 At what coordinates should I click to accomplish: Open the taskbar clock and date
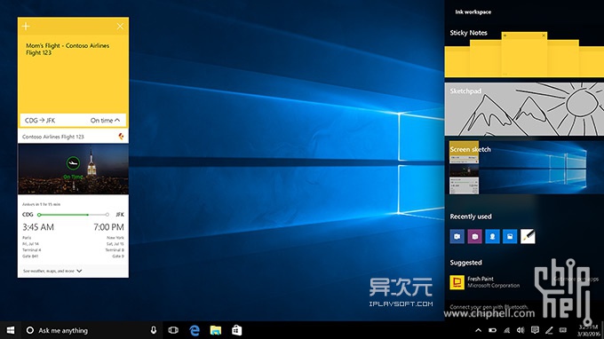(588, 330)
